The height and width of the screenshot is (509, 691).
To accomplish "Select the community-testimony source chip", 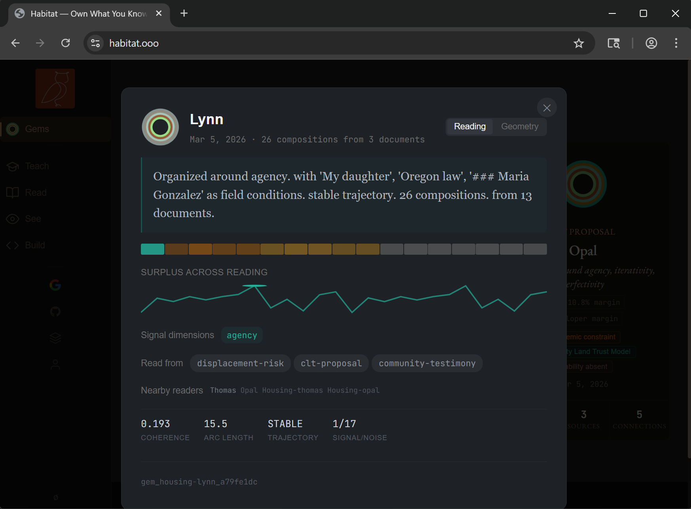I will pos(427,363).
